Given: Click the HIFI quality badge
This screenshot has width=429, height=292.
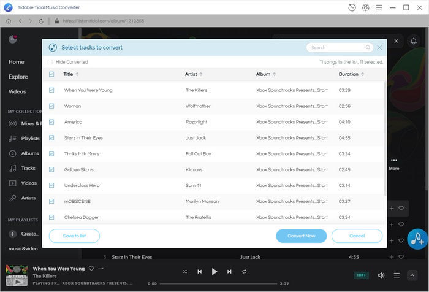Looking at the screenshot, I should (x=361, y=275).
